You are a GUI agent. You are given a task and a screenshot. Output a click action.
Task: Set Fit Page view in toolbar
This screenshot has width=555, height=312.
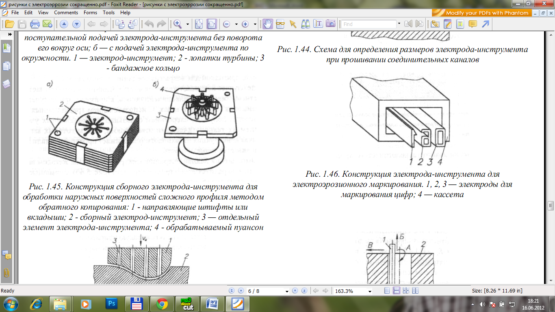199,24
